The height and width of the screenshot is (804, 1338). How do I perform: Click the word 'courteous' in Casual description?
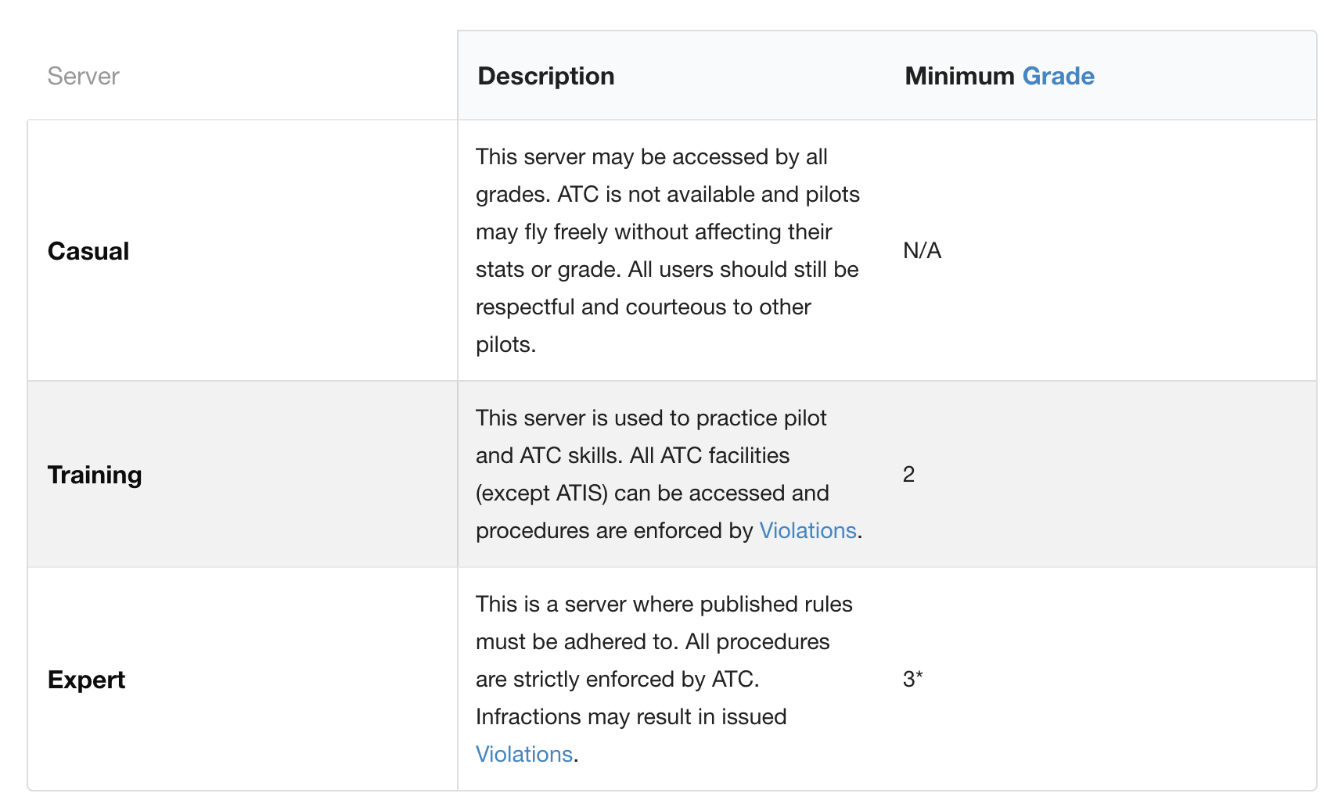point(676,307)
